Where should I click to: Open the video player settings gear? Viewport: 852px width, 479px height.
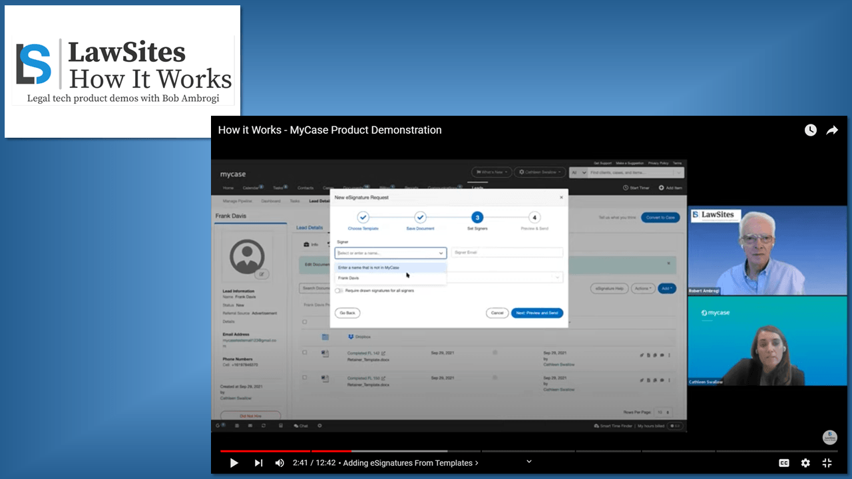pos(805,463)
